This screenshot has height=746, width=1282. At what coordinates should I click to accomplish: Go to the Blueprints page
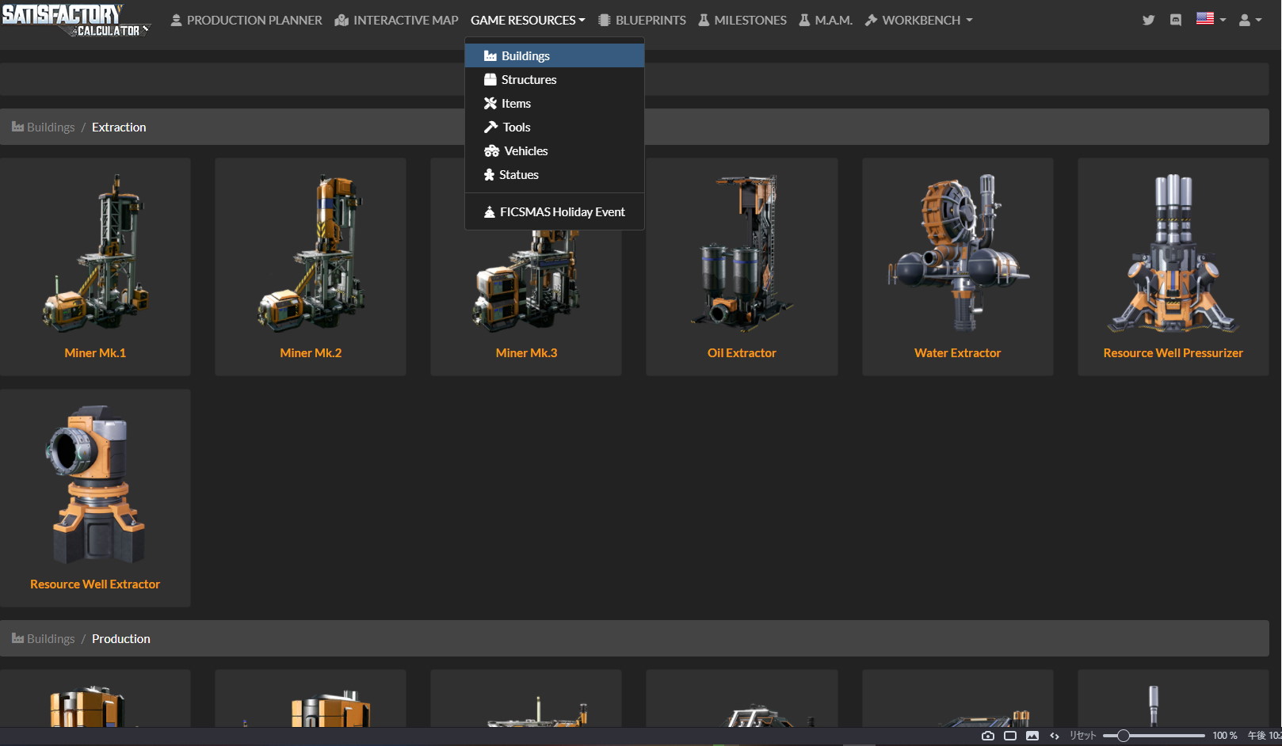tap(642, 20)
